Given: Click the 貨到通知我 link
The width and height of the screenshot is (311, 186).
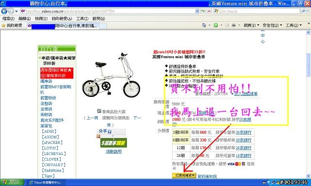Looking at the screenshot, I should coord(207,176).
